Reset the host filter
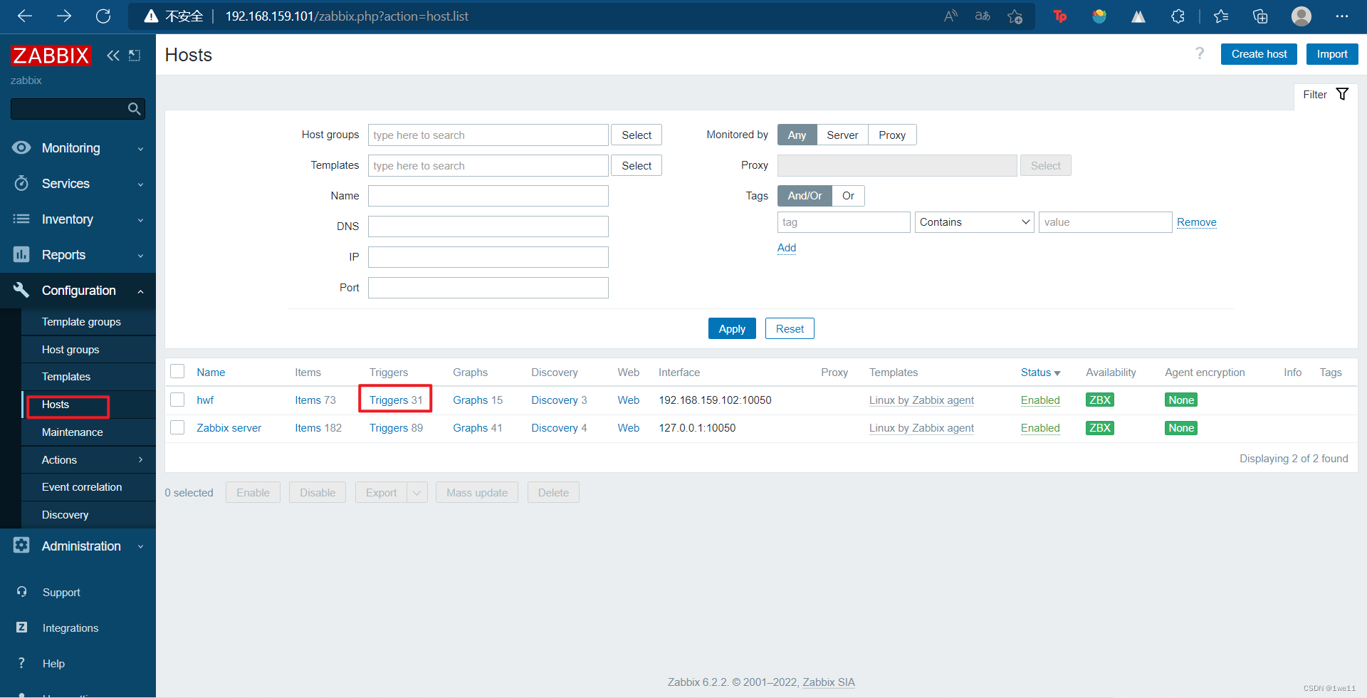The image size is (1367, 698). [790, 328]
